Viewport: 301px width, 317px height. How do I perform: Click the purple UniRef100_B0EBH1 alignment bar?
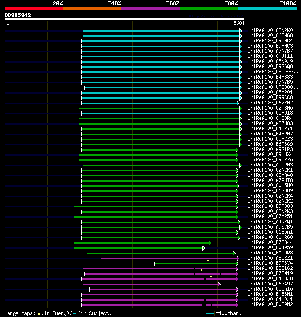click(x=159, y=294)
